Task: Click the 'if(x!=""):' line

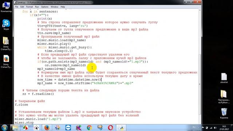Action: (39, 15)
